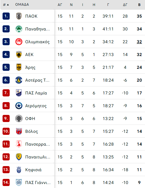The image size is (145, 188).
Task: Sort table by the # position column
Action: pyautogui.click(x=6, y=5)
